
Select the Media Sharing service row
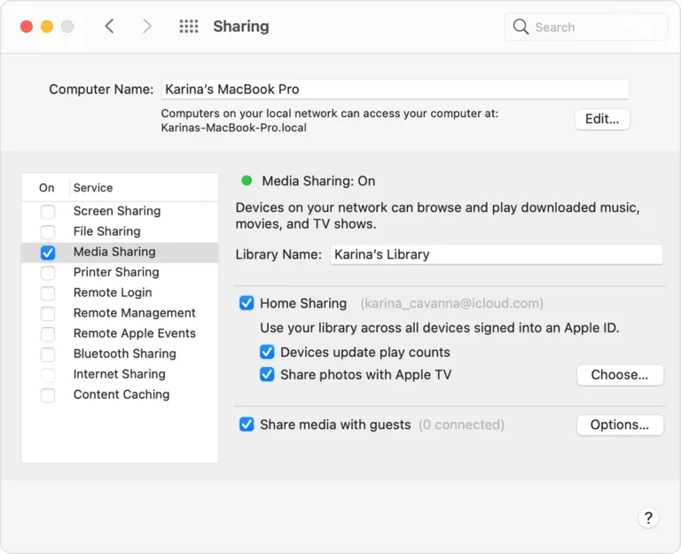pos(120,253)
